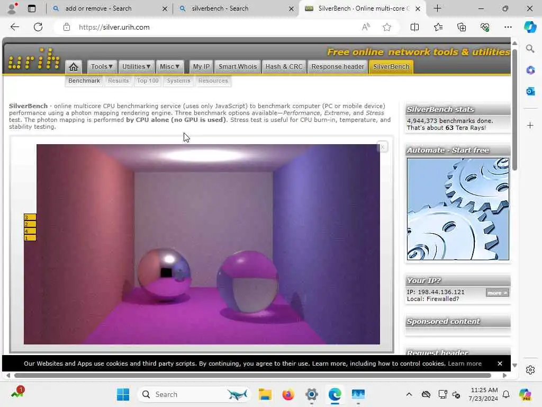Image resolution: width=542 pixels, height=407 pixels.
Task: Go back to the previous page
Action: [x=14, y=27]
